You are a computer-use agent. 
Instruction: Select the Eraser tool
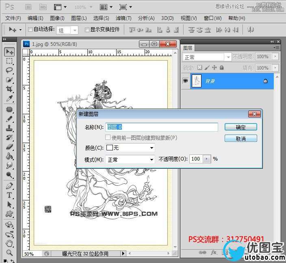click(x=9, y=147)
